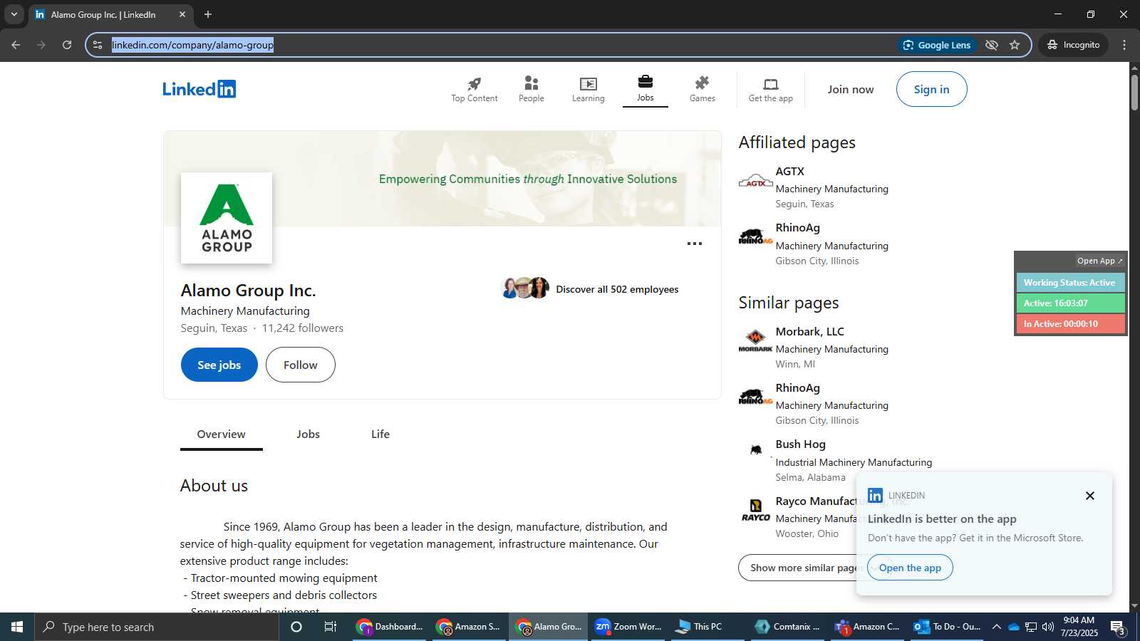View site information icon in address bar
The width and height of the screenshot is (1140, 641).
(x=98, y=45)
